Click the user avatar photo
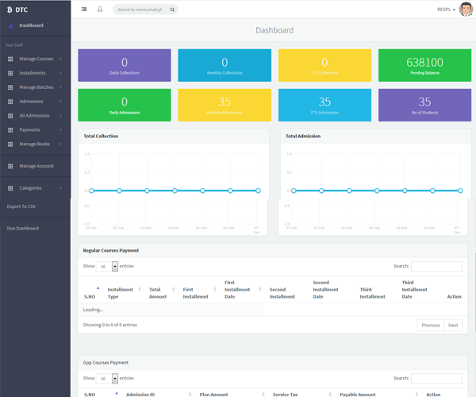The height and width of the screenshot is (397, 476). 466,10
